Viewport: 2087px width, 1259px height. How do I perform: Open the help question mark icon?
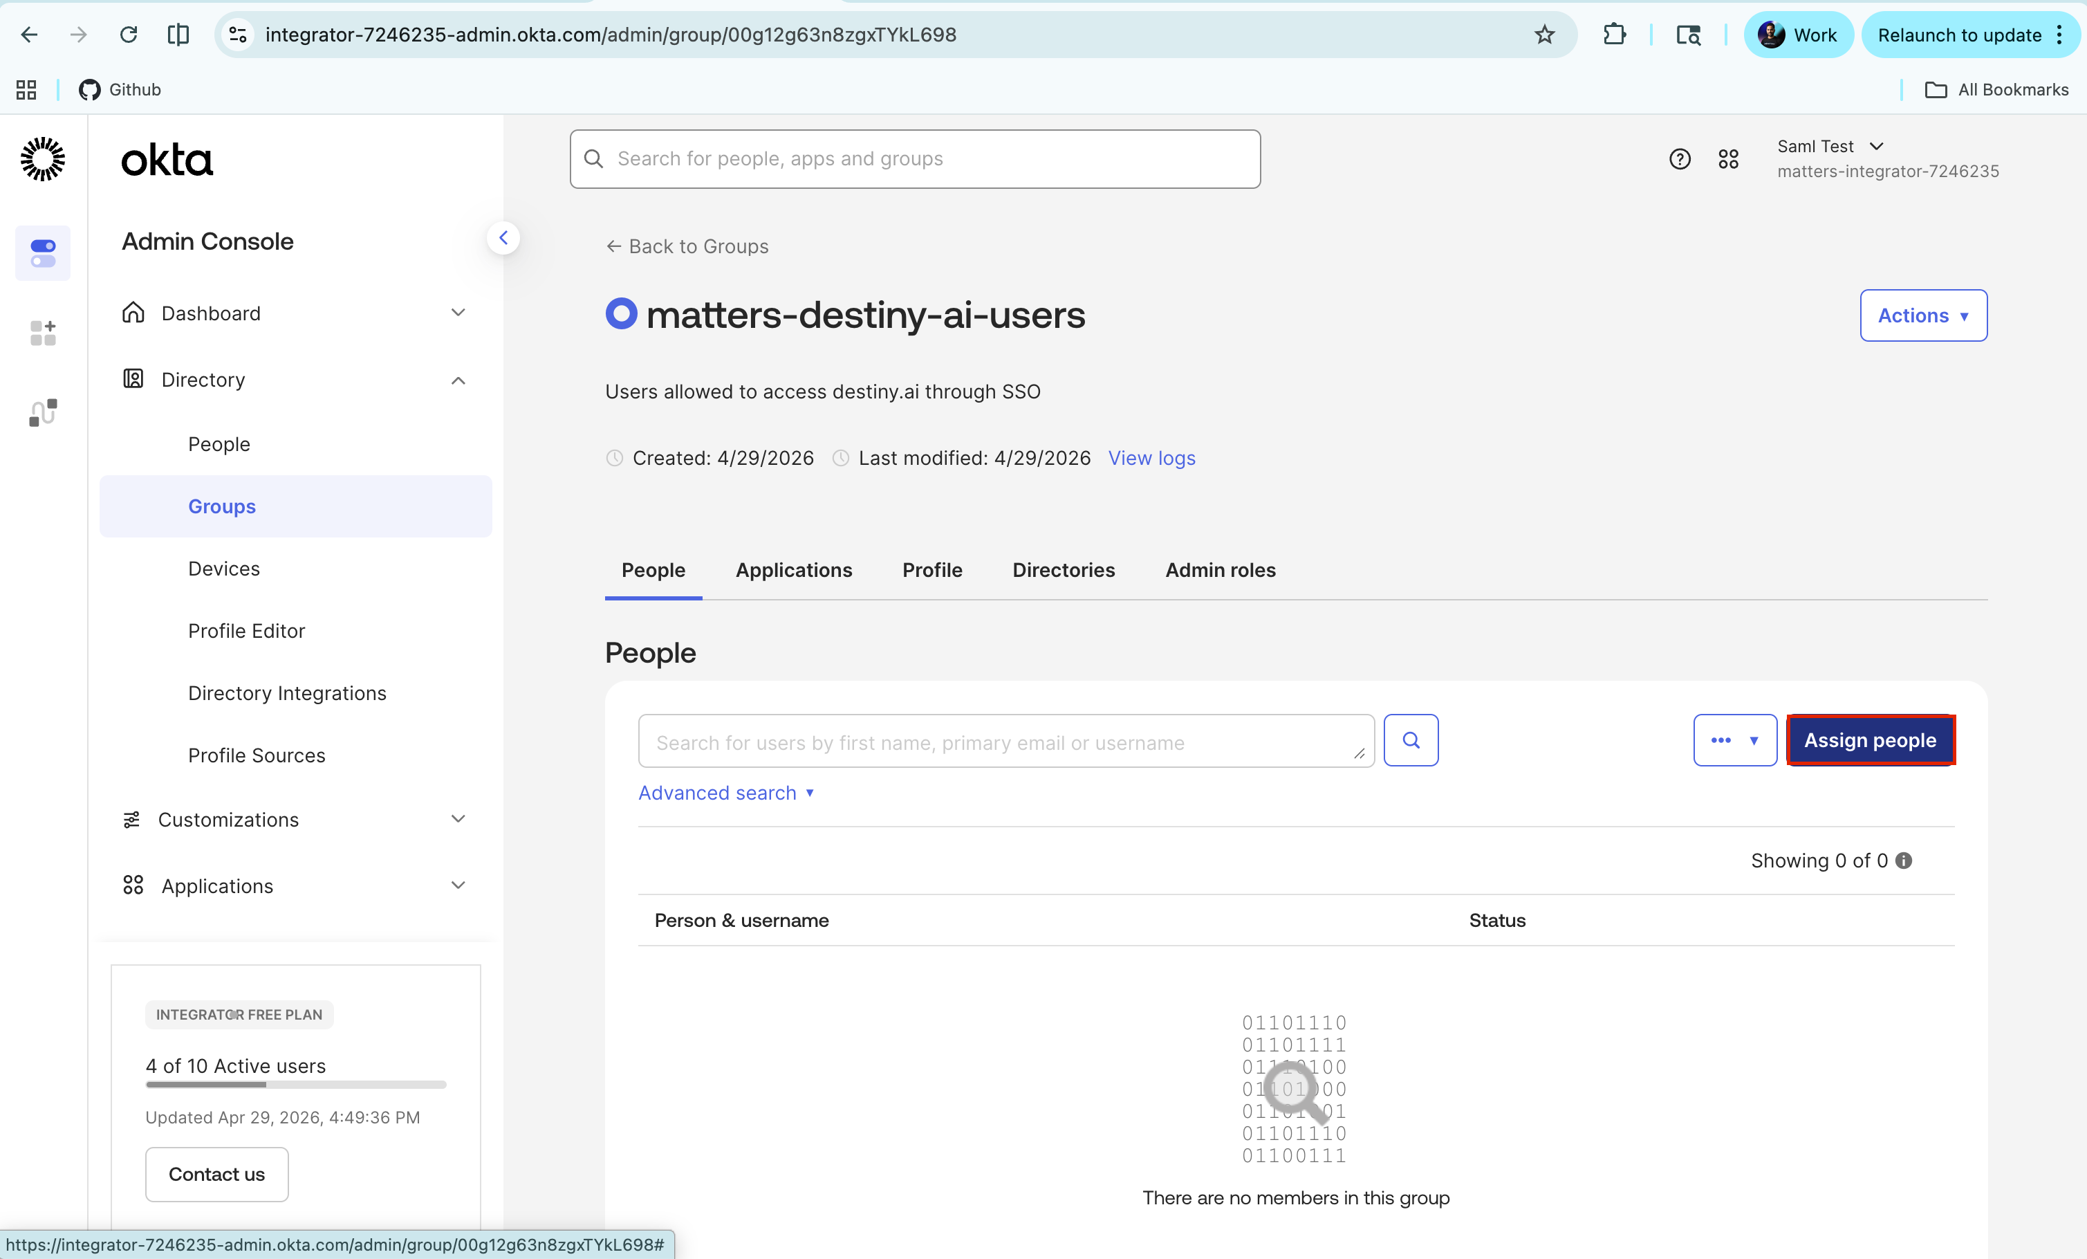tap(1680, 158)
